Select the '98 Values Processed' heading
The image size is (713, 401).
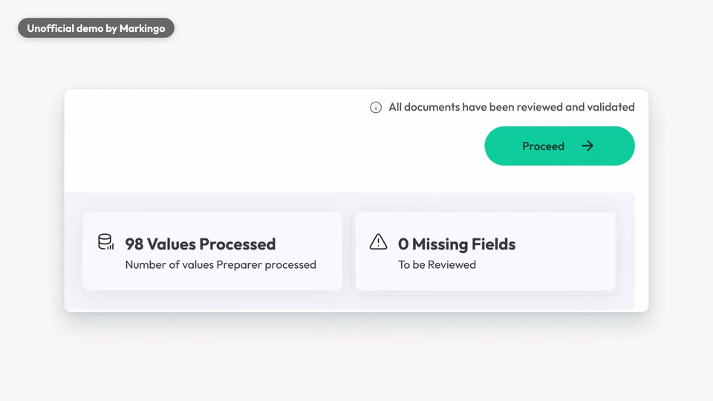[x=201, y=244]
